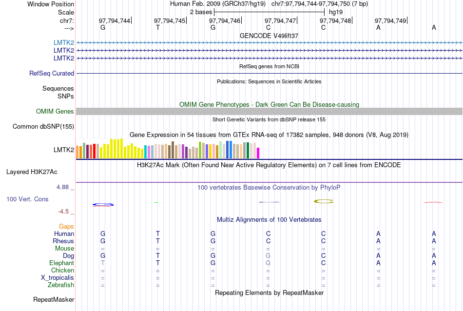The height and width of the screenshot is (311, 463).
Task: Click the X_tropicalis alignment row label
Action: [58, 278]
